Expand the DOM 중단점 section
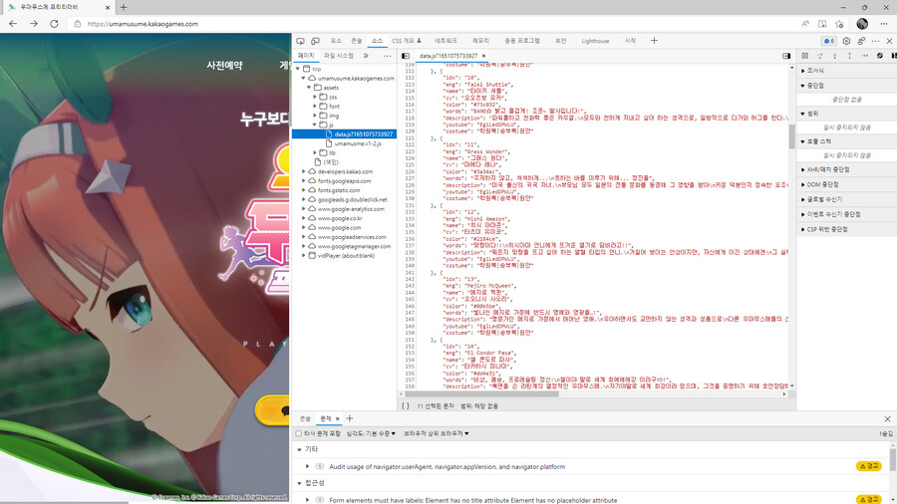 pos(802,184)
